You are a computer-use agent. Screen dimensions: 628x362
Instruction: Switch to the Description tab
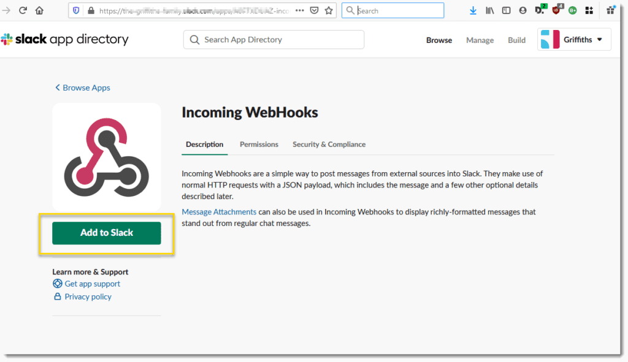pos(205,145)
